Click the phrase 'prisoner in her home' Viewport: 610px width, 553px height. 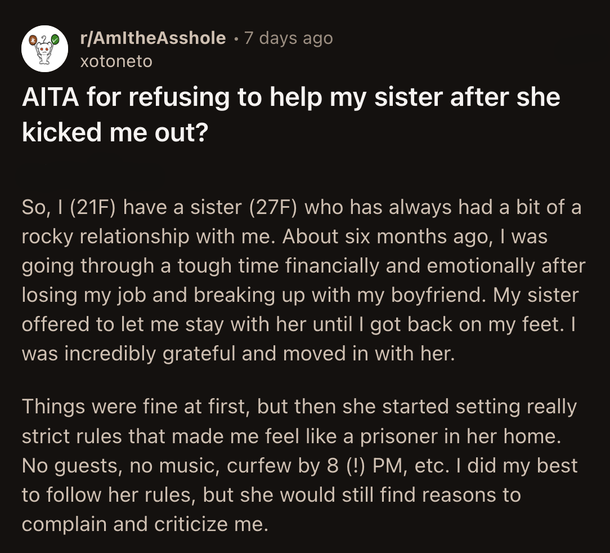coord(450,436)
